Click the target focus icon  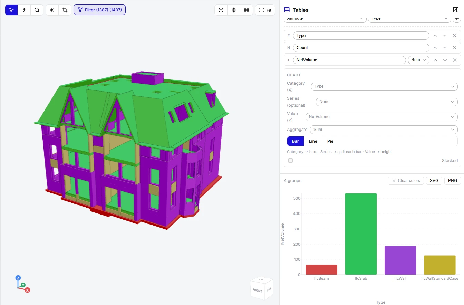pos(234,10)
